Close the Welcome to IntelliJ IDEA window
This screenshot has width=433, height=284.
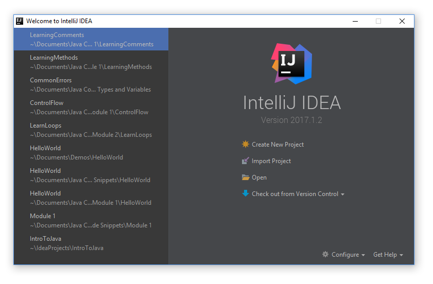click(402, 21)
